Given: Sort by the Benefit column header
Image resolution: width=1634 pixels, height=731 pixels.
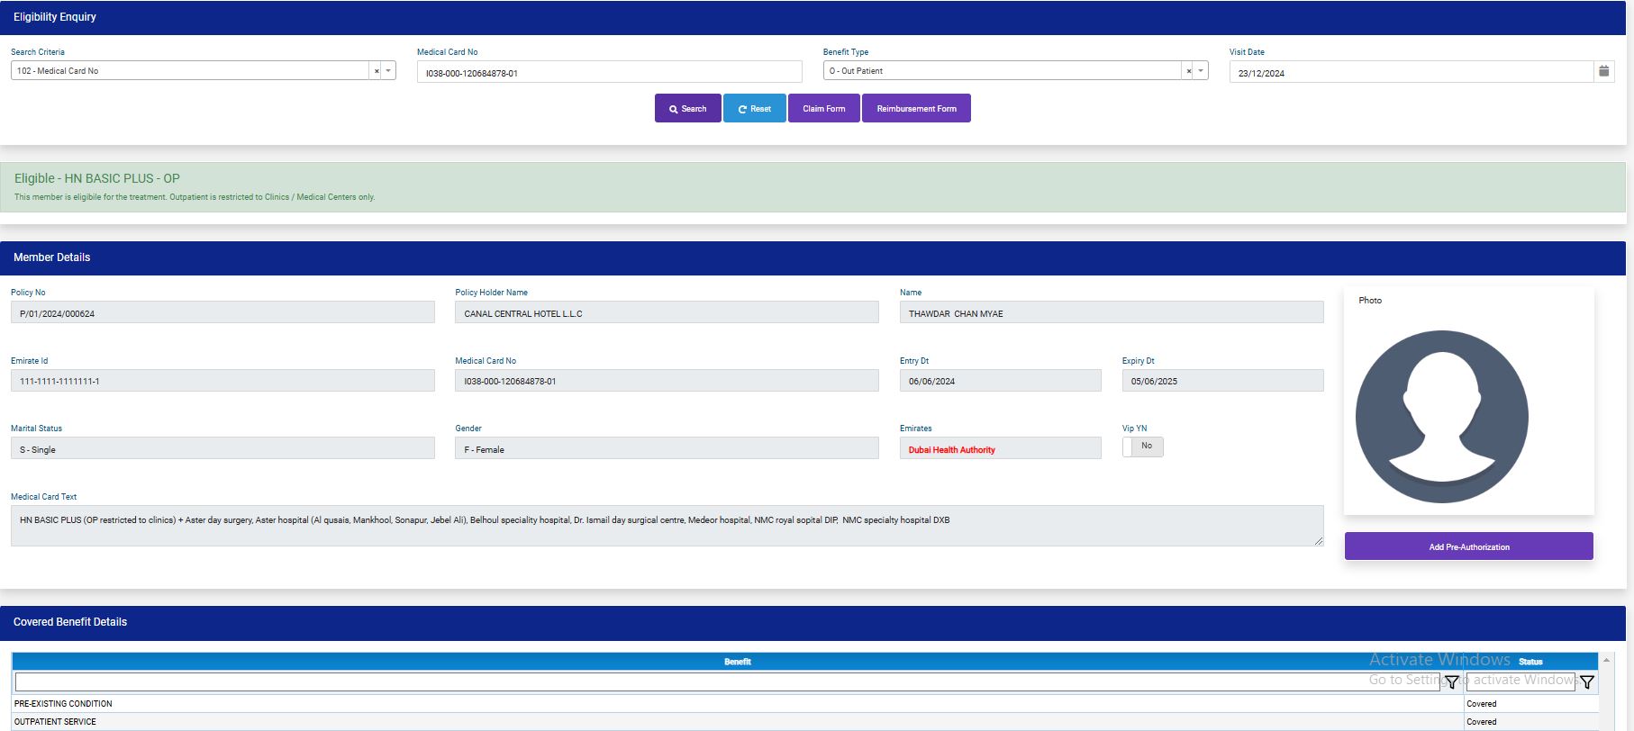Looking at the screenshot, I should pos(737,662).
